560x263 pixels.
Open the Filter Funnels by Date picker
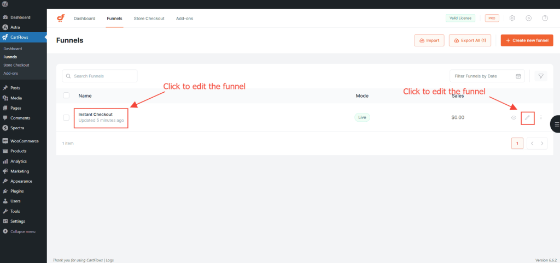pos(487,76)
